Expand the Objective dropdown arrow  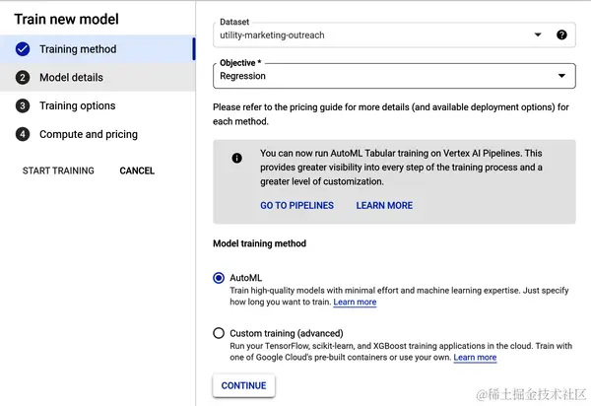(561, 75)
